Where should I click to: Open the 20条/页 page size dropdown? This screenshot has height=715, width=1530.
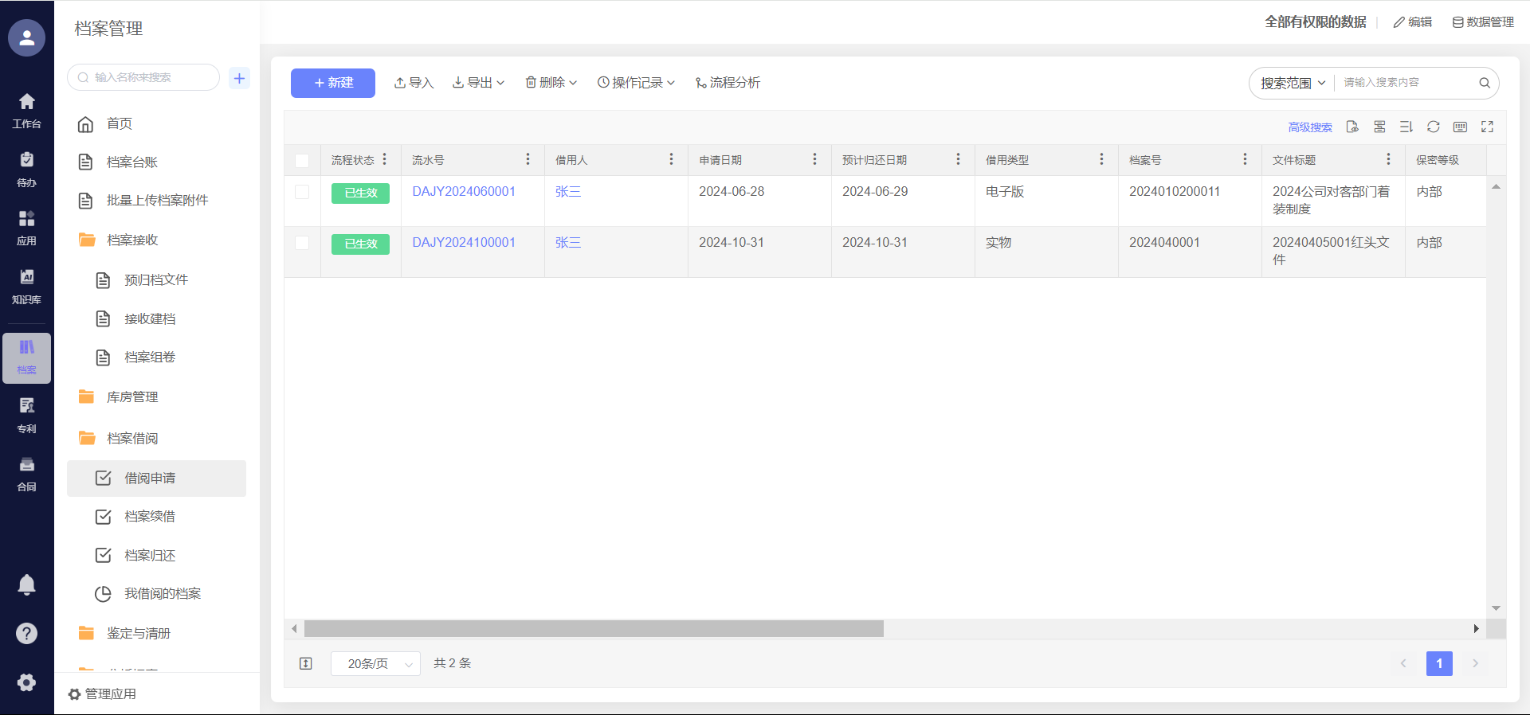click(x=375, y=663)
